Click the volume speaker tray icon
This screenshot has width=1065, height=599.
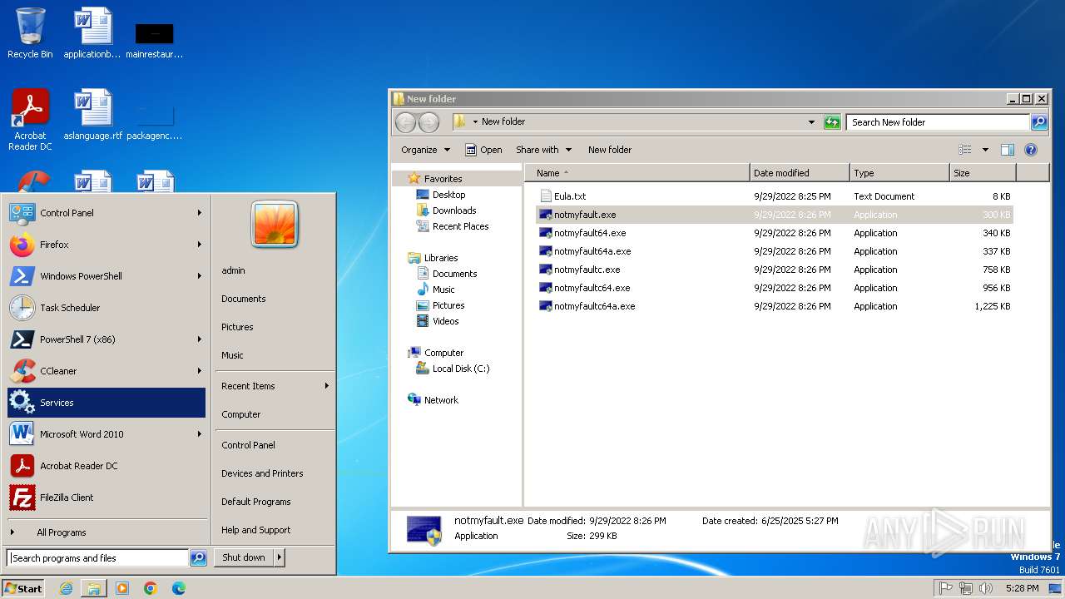point(985,588)
